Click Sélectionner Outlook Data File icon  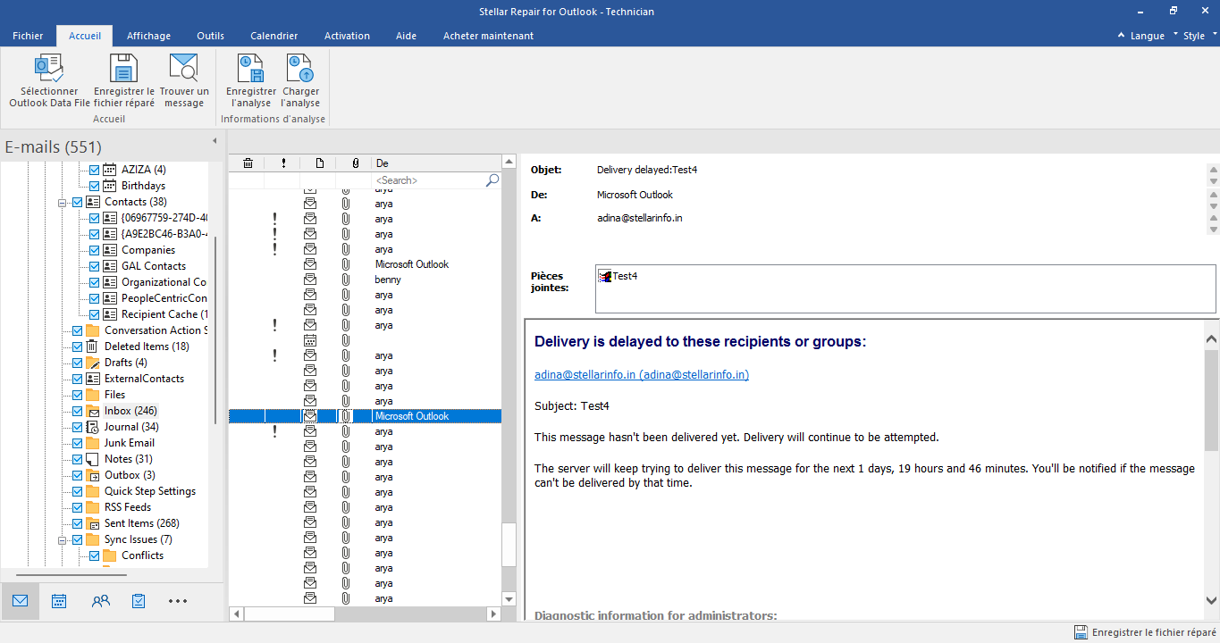[48, 68]
